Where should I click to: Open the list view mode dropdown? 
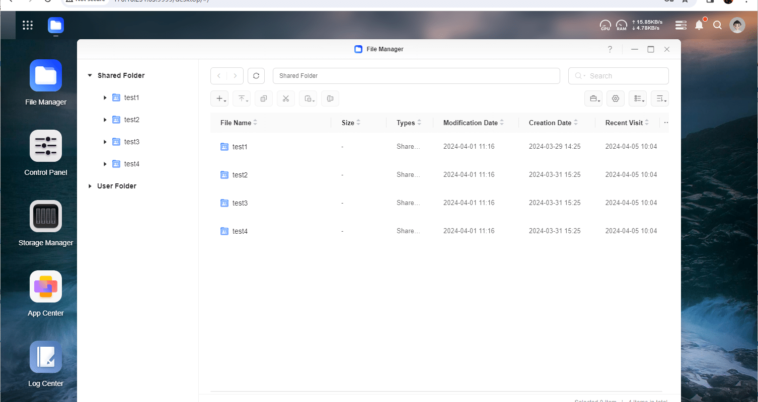pos(637,98)
